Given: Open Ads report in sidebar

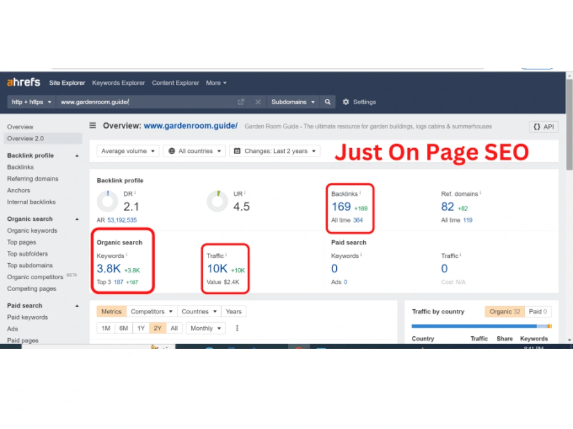Looking at the screenshot, I should (13, 329).
